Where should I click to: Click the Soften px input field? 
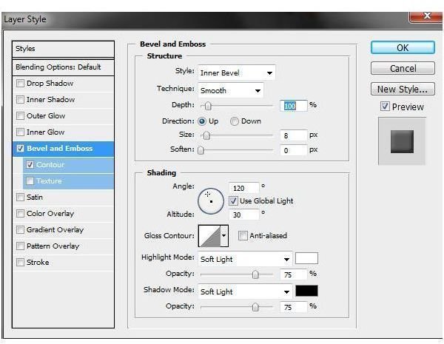click(293, 150)
